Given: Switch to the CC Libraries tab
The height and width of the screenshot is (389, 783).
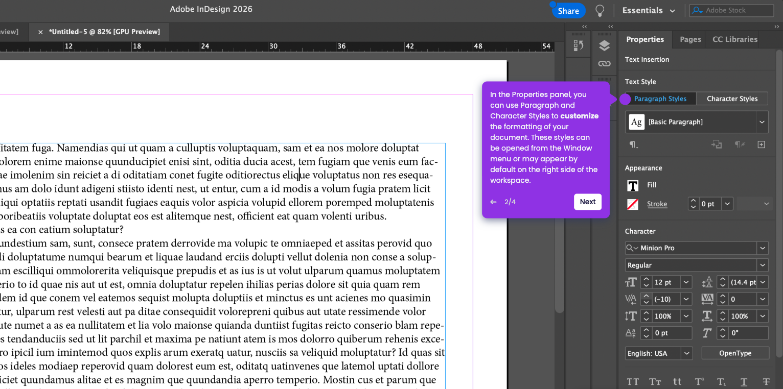Looking at the screenshot, I should (734, 39).
